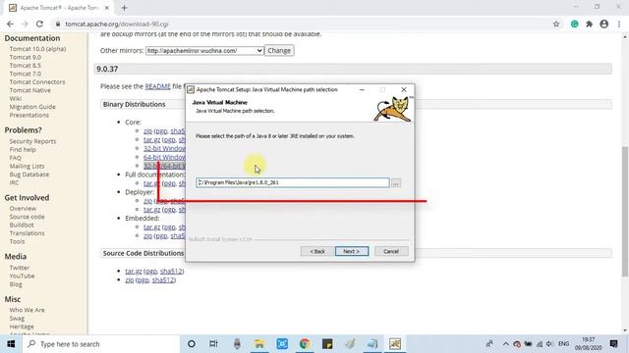
Task: Open the Wiki sidebar link
Action: (x=16, y=98)
